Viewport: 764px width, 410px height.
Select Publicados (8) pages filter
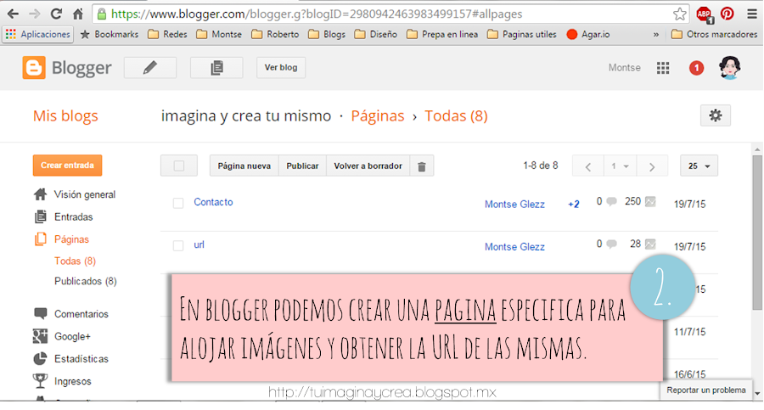pos(85,281)
